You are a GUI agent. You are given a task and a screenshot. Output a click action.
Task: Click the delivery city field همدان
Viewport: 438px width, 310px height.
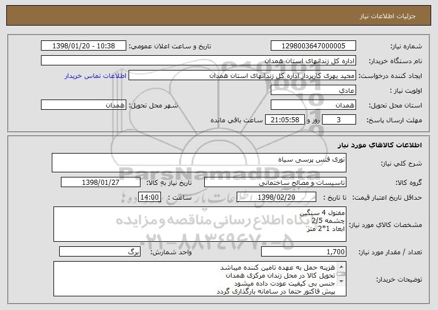[84, 105]
